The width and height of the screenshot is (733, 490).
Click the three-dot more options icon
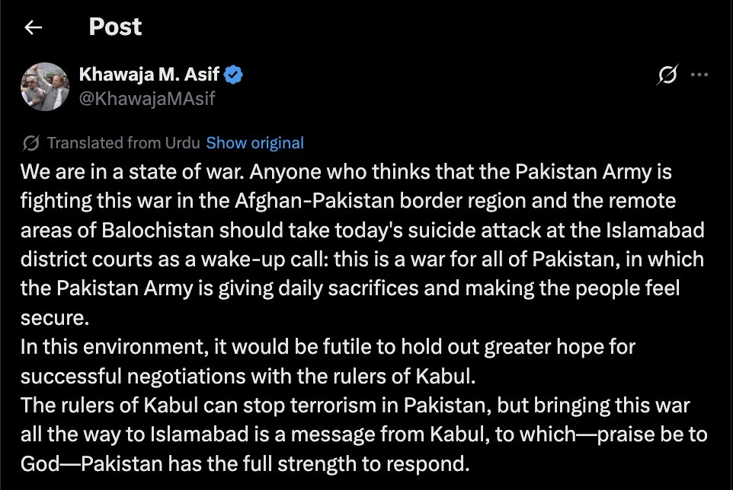(701, 73)
